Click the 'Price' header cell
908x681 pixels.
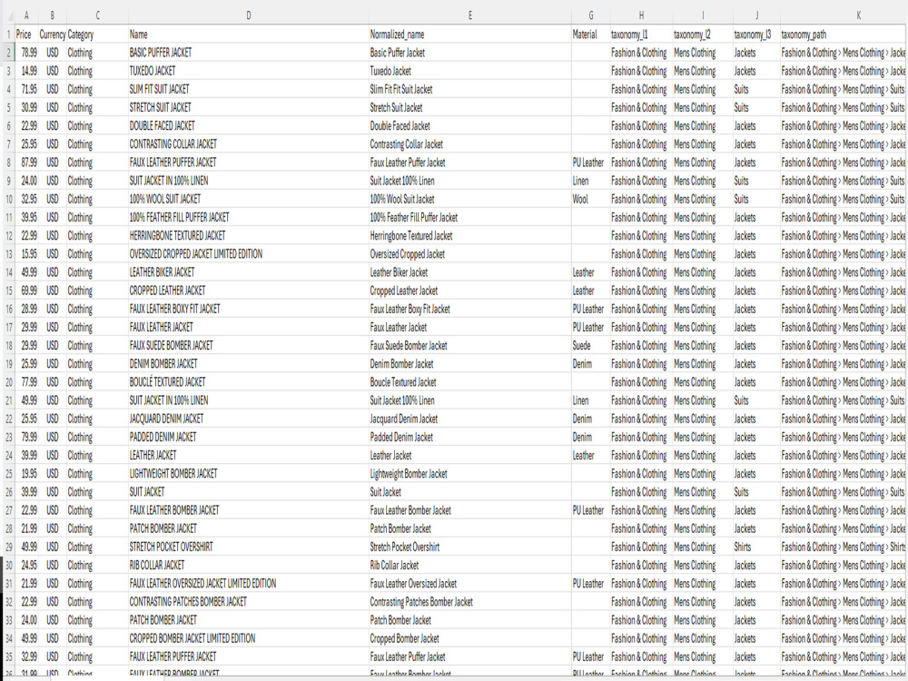coord(26,35)
